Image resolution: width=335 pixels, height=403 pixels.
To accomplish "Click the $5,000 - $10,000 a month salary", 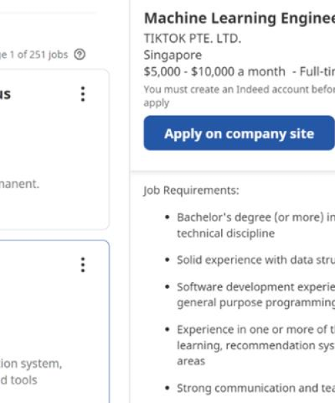I will 214,71.
